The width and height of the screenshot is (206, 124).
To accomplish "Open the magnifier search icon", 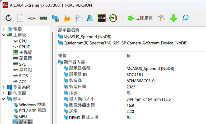I will (185, 18).
